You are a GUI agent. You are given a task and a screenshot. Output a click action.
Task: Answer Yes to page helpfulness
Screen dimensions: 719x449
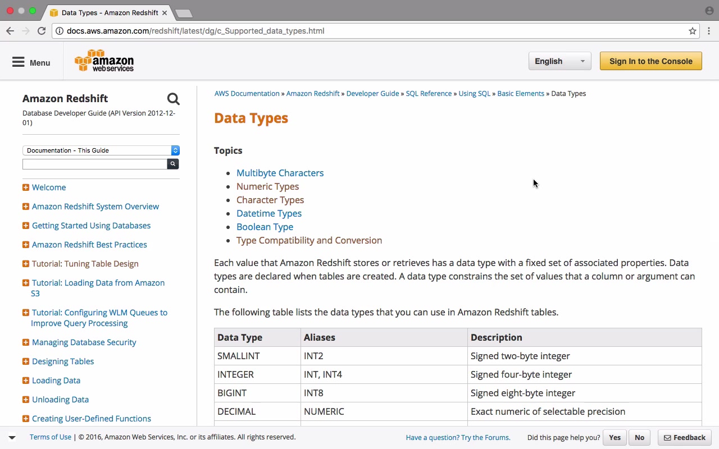tap(615, 438)
